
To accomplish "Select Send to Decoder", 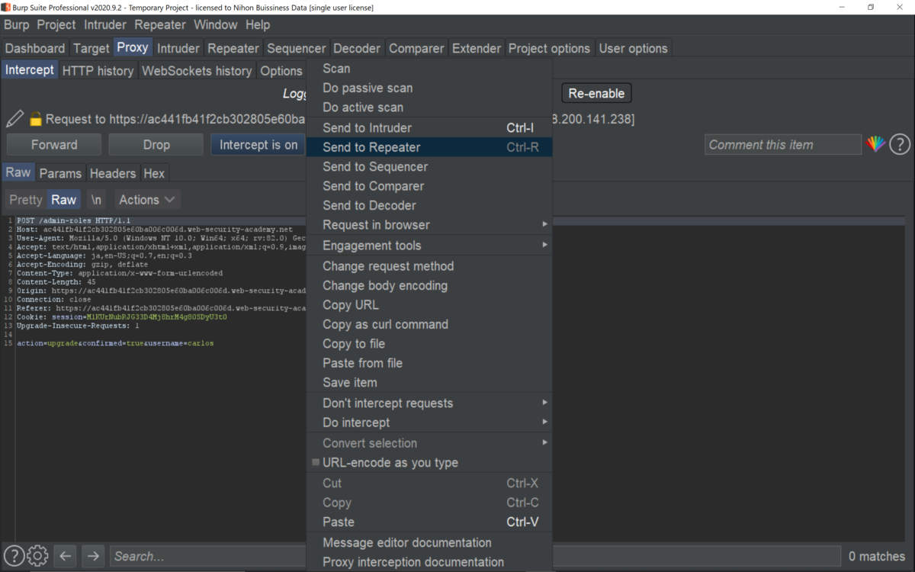I will click(429, 205).
